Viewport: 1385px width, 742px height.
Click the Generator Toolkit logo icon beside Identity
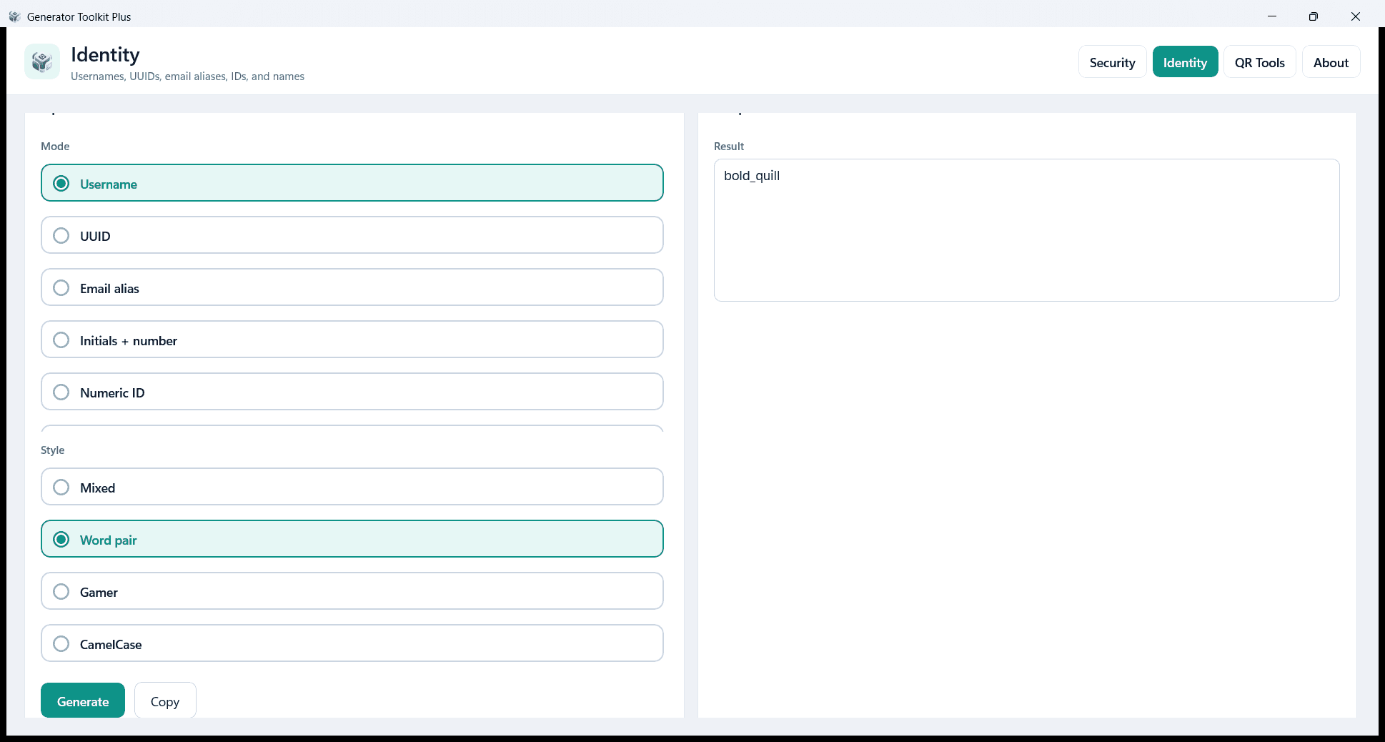(x=42, y=61)
